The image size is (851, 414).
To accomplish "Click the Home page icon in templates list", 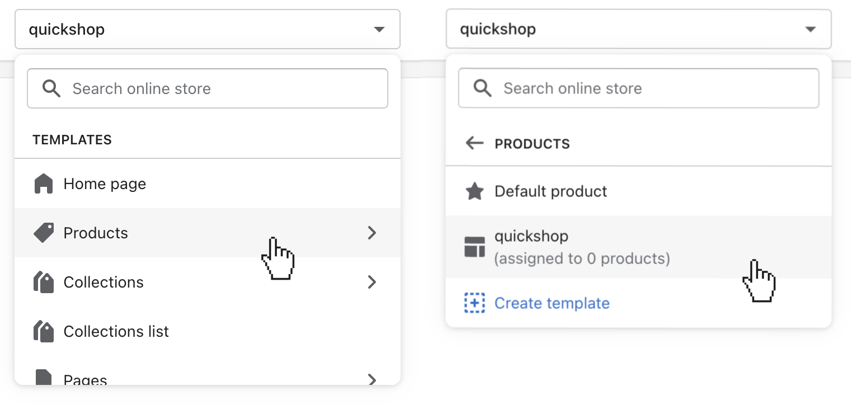I will [x=44, y=184].
